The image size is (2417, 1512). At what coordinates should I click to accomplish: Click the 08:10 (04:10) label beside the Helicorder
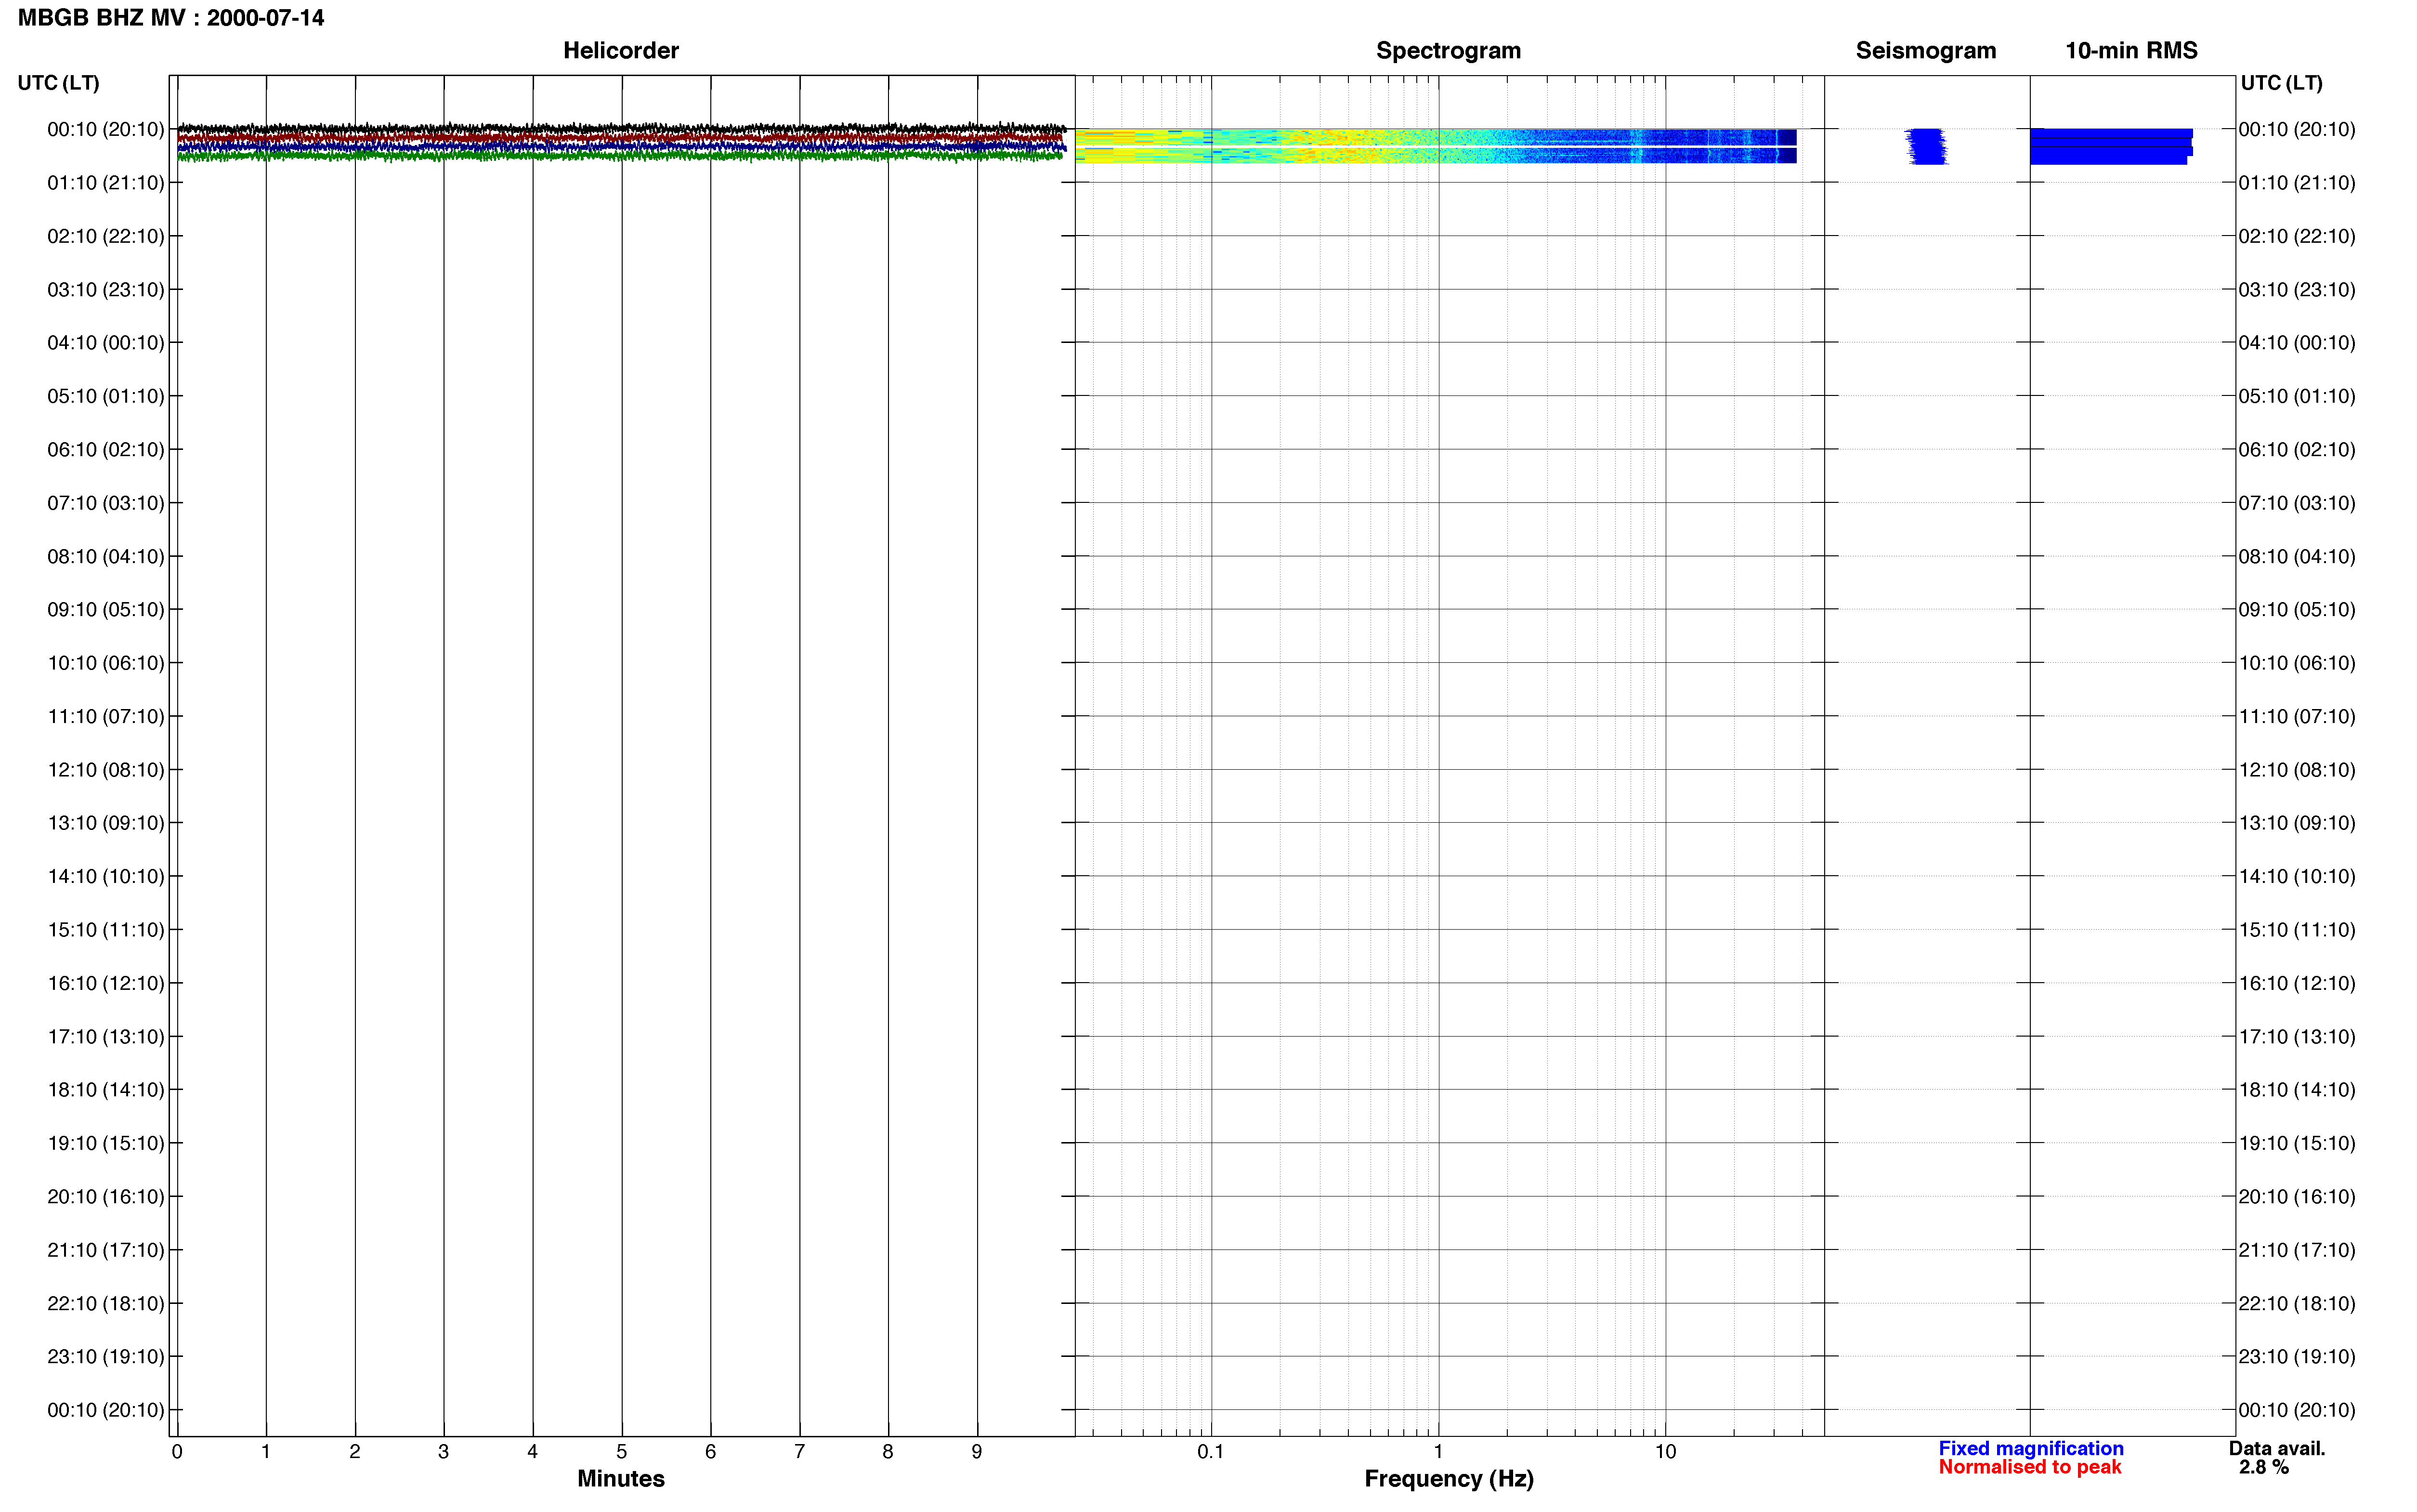tap(105, 557)
